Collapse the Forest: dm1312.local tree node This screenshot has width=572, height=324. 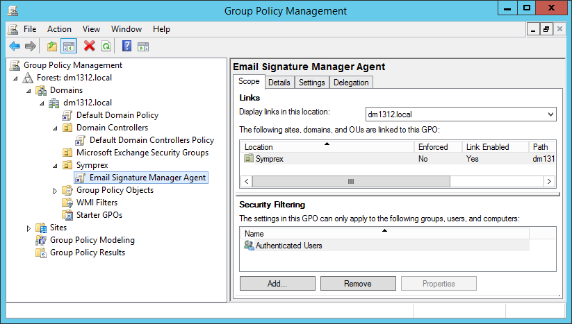pyautogui.click(x=16, y=78)
